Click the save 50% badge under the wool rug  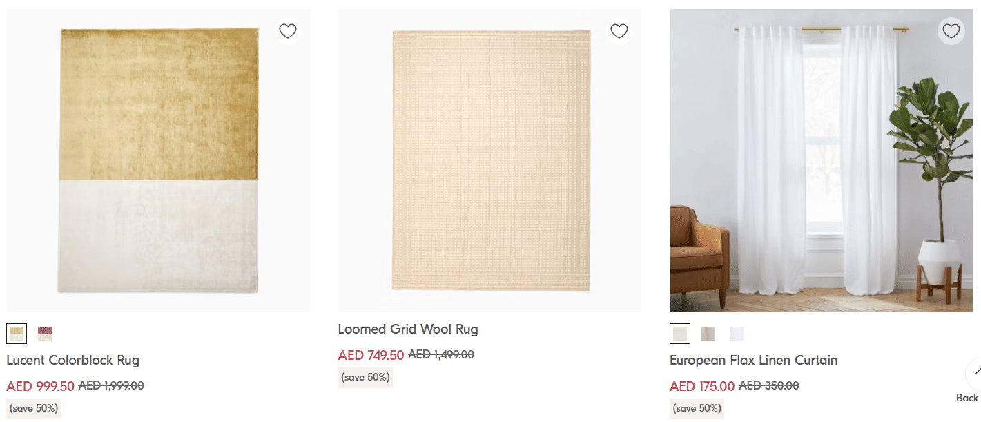pyautogui.click(x=365, y=377)
